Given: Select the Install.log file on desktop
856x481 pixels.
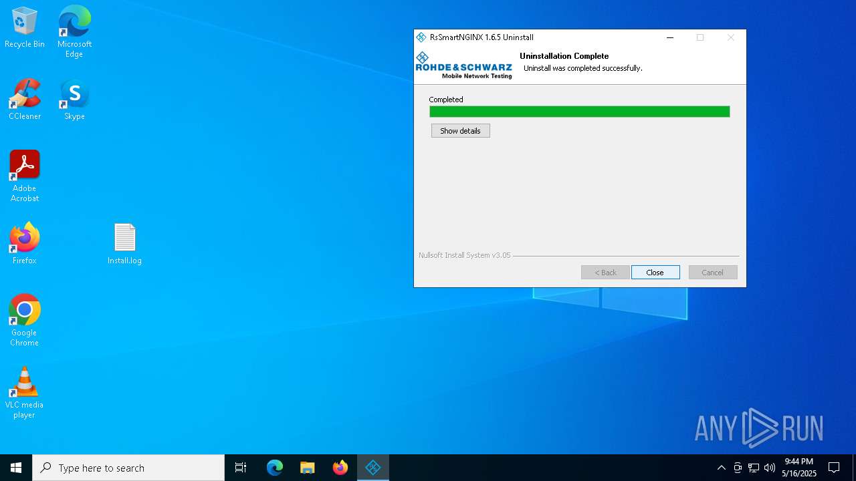Looking at the screenshot, I should (x=124, y=244).
